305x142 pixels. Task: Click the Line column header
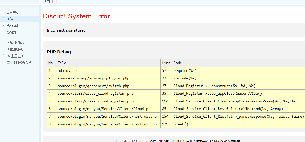pos(166,63)
